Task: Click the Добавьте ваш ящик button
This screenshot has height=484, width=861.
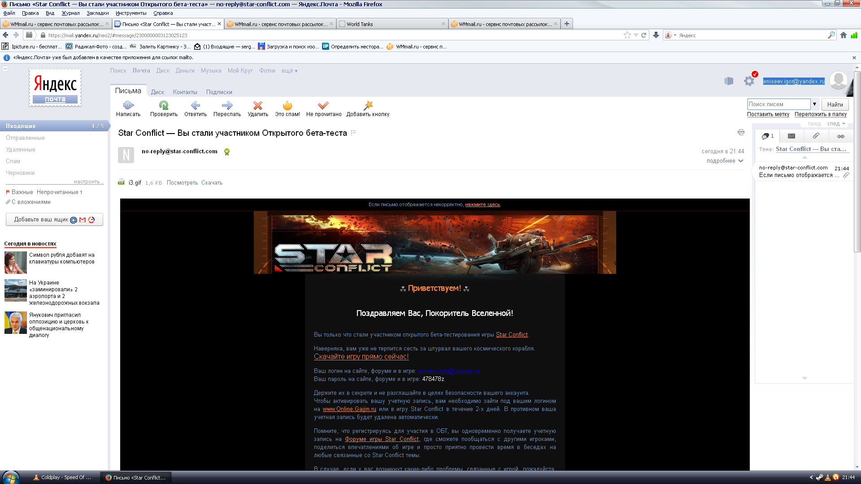Action: pos(54,220)
